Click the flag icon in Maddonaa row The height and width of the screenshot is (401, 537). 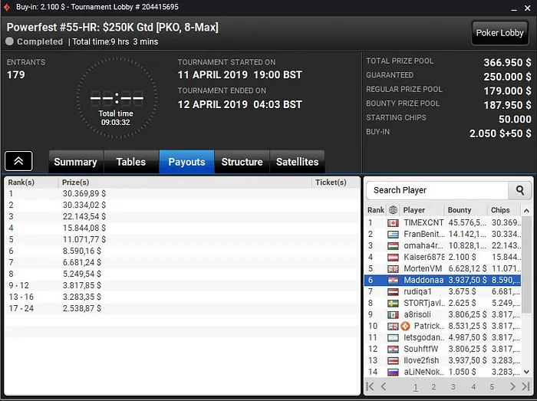393,280
